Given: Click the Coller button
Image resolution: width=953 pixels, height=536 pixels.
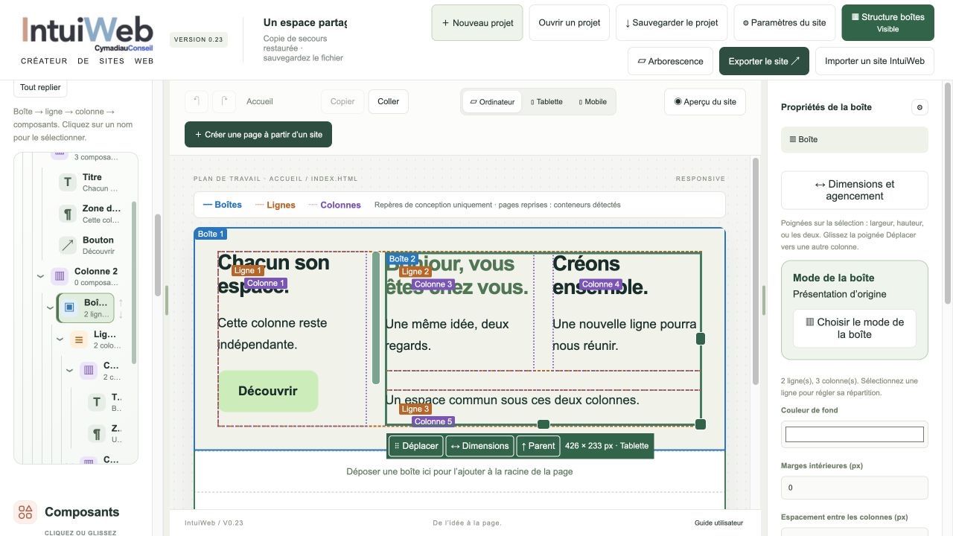Looking at the screenshot, I should point(389,101).
